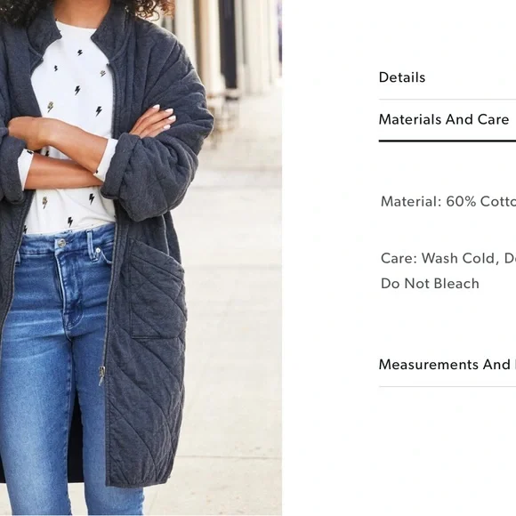The image size is (516, 516).
Task: Click the quilted patch pocket on jacket
Action: (x=157, y=291)
